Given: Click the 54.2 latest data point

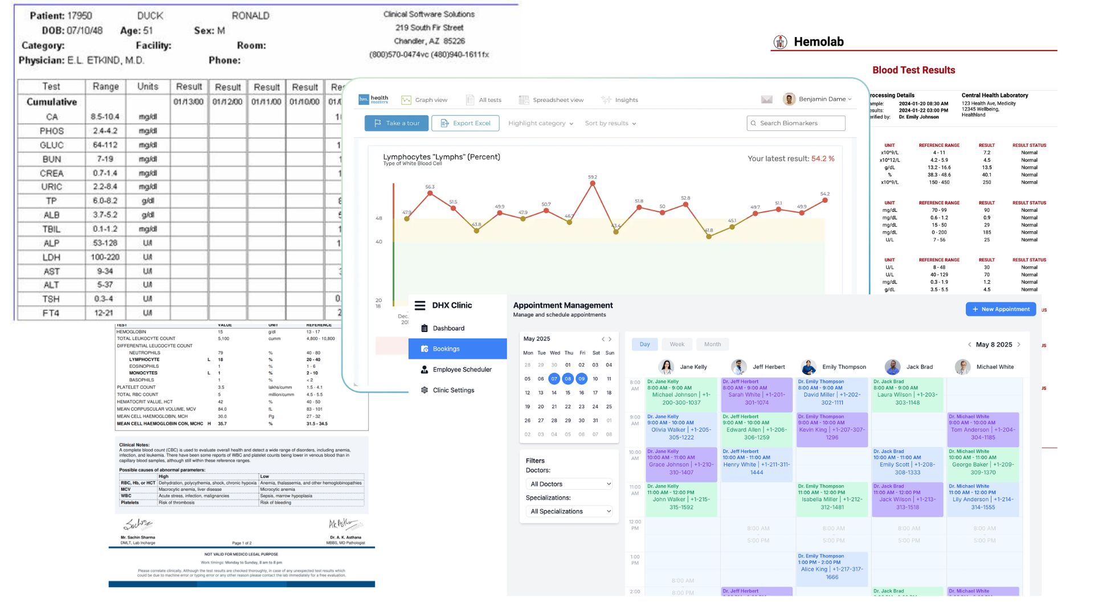Looking at the screenshot, I should coord(824,200).
